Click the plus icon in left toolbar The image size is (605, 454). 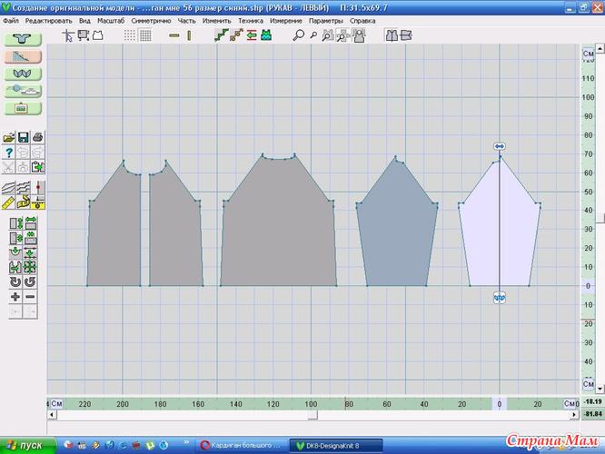(15, 297)
